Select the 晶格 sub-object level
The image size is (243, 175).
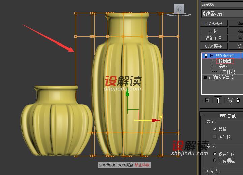click(x=223, y=66)
